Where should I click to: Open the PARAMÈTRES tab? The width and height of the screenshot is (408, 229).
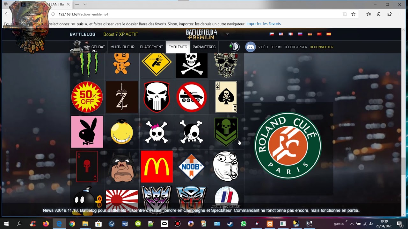pos(204,47)
